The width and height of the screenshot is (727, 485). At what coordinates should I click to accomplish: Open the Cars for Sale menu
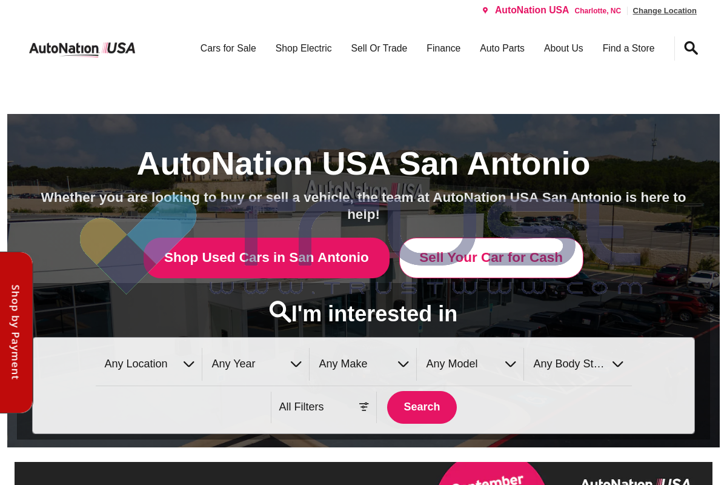pyautogui.click(x=228, y=48)
